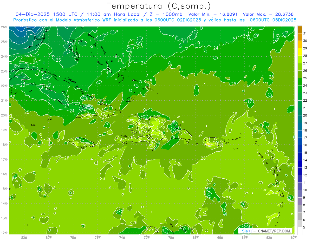Click the longitude axis label "66W"
The height and width of the screenshot is (241, 312).
tap(220, 237)
